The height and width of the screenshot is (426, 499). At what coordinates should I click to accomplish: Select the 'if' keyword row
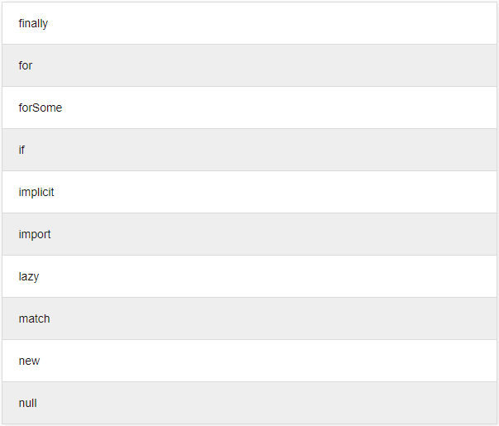pyautogui.click(x=248, y=150)
